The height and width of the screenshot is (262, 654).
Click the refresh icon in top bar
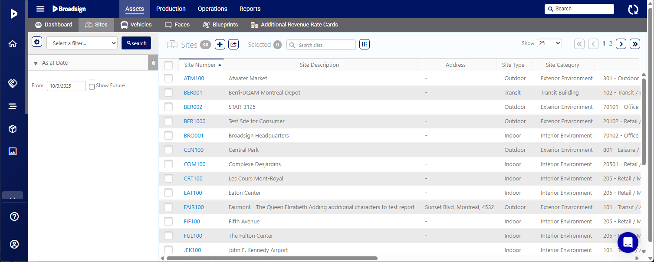click(633, 9)
